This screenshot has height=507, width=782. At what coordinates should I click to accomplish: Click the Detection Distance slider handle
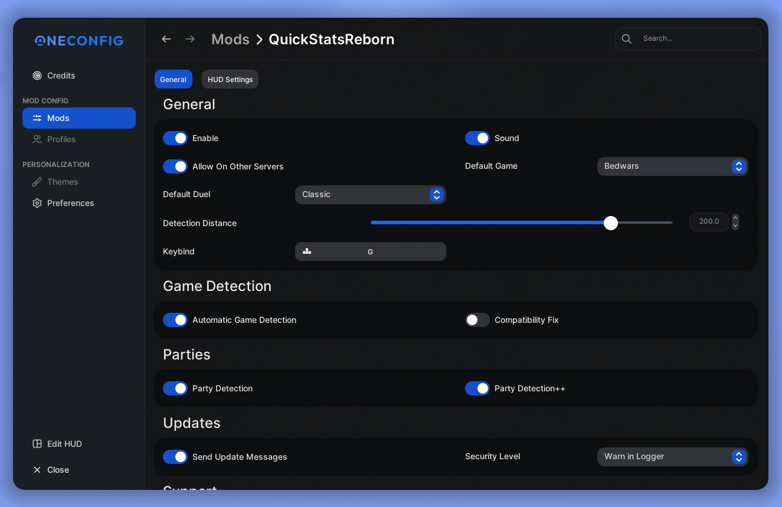point(611,223)
